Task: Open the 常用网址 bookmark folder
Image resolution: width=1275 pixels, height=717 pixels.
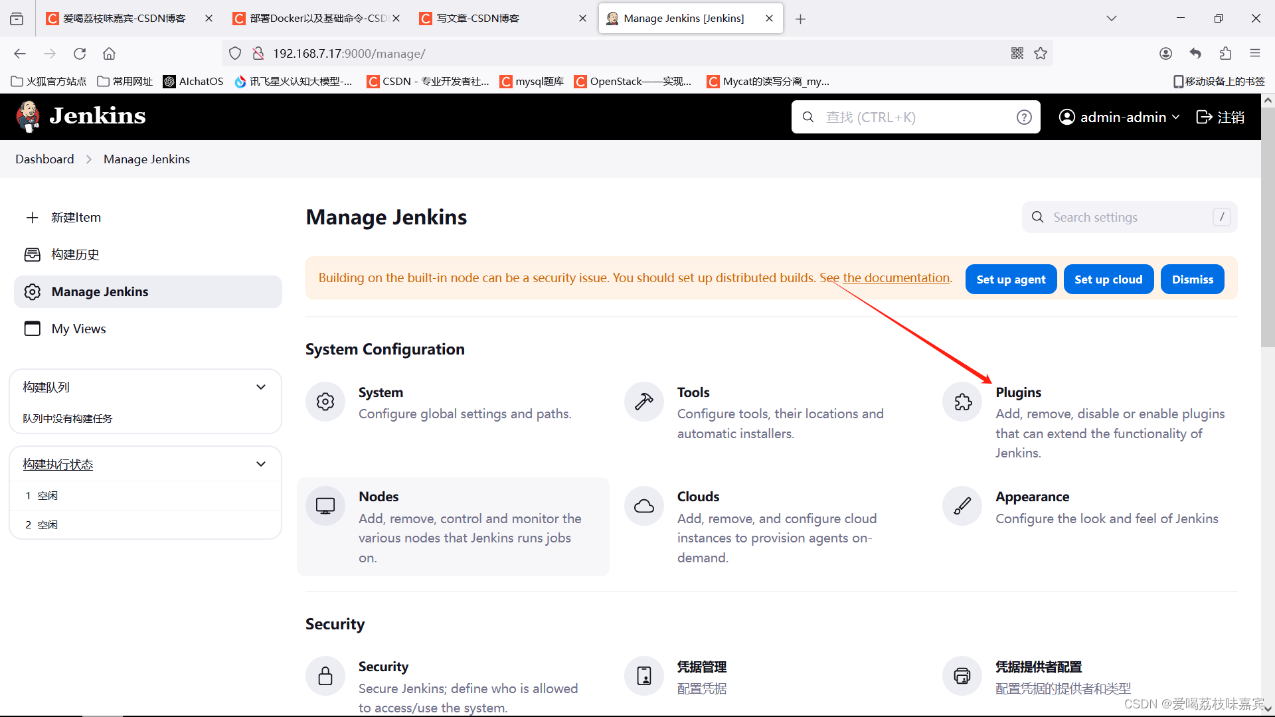Action: [x=125, y=82]
